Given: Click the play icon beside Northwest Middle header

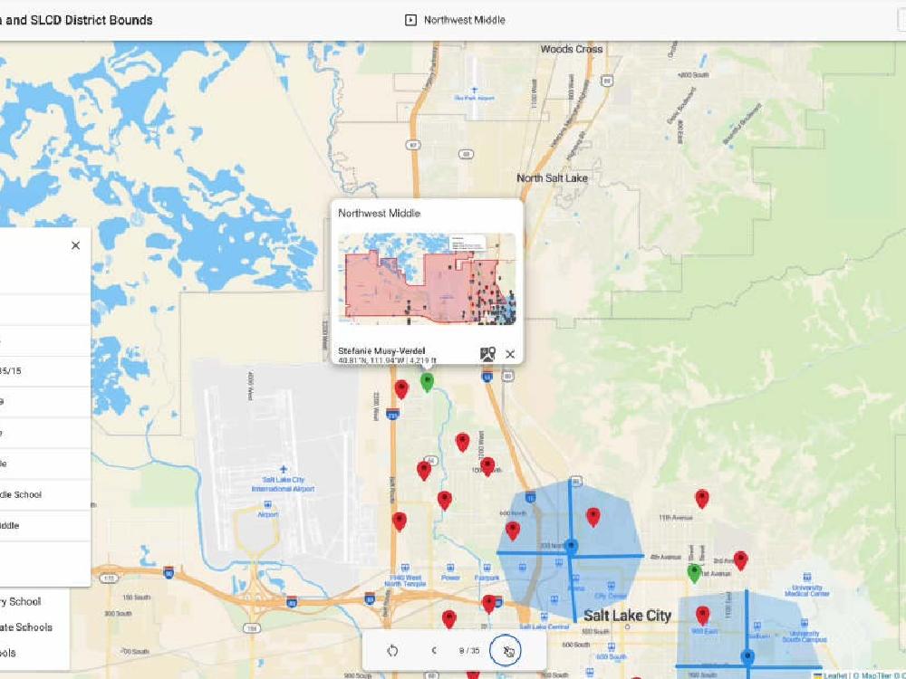Looking at the screenshot, I should pos(410,20).
